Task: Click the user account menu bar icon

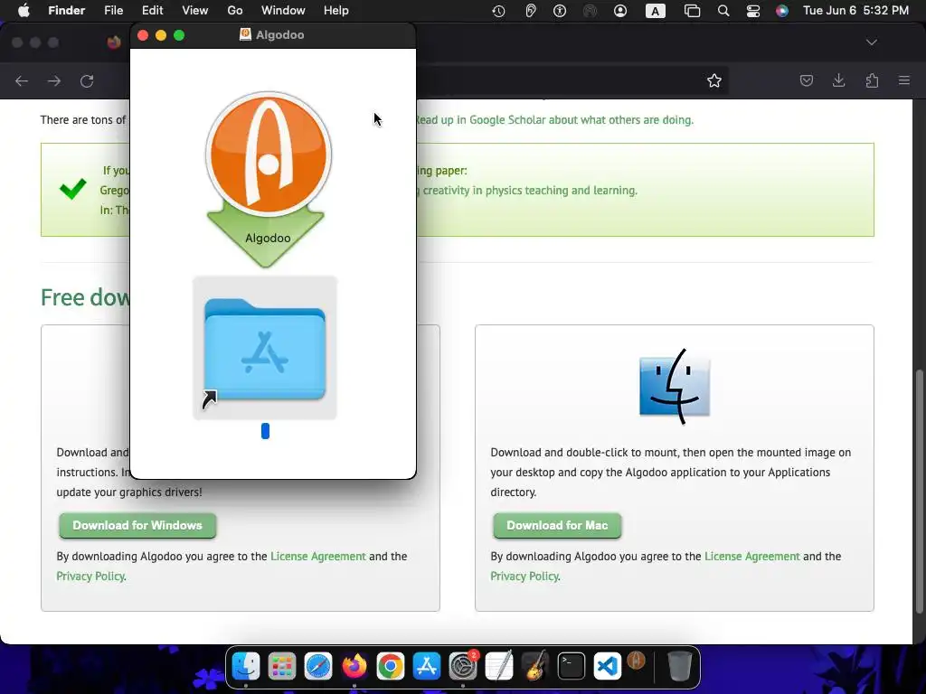Action: click(x=620, y=11)
